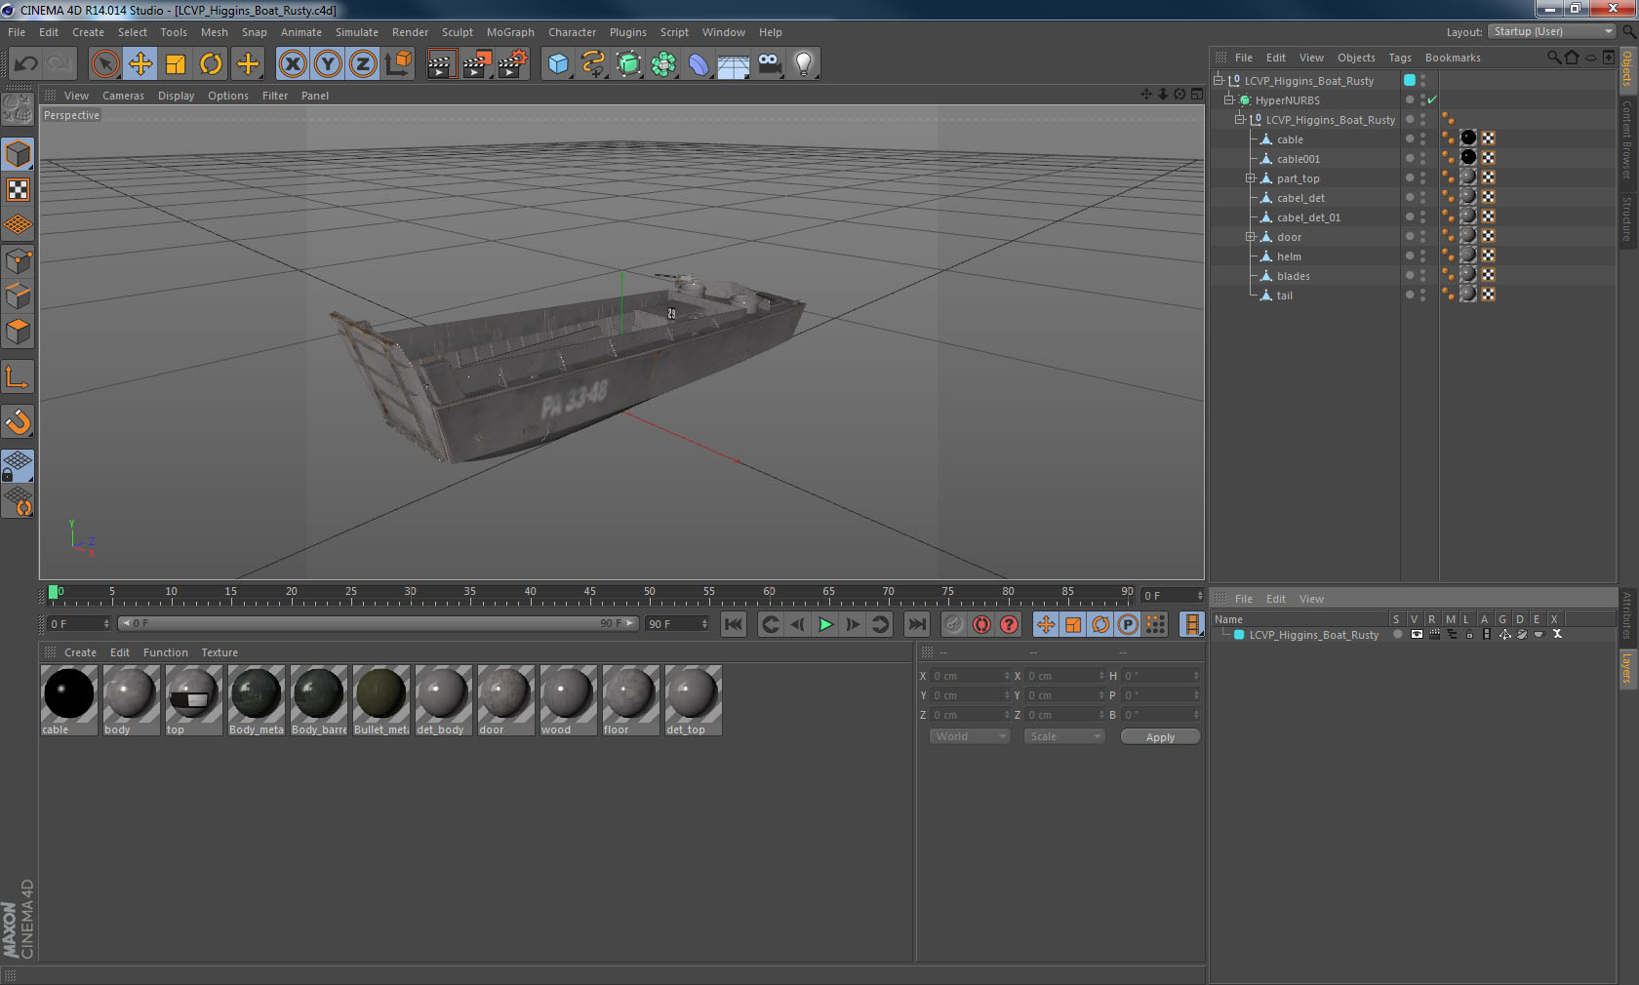Click frame 45 on the timeline

pyautogui.click(x=590, y=594)
